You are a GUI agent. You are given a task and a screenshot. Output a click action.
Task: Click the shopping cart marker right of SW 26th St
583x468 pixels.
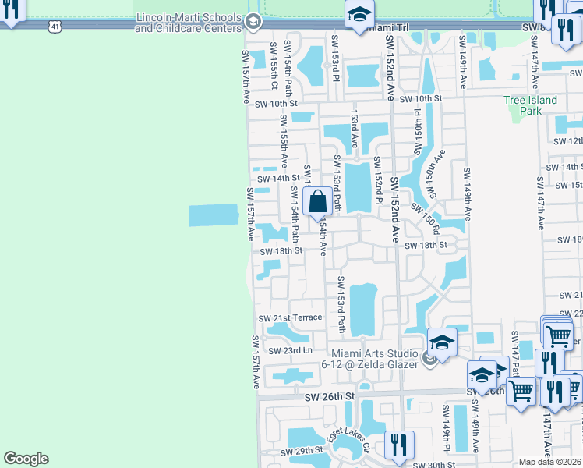pyautogui.click(x=521, y=392)
